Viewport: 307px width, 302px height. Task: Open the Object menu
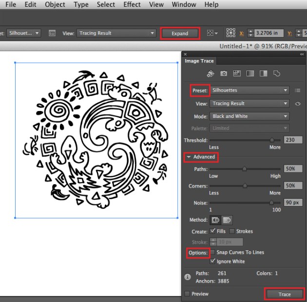coord(55,4)
